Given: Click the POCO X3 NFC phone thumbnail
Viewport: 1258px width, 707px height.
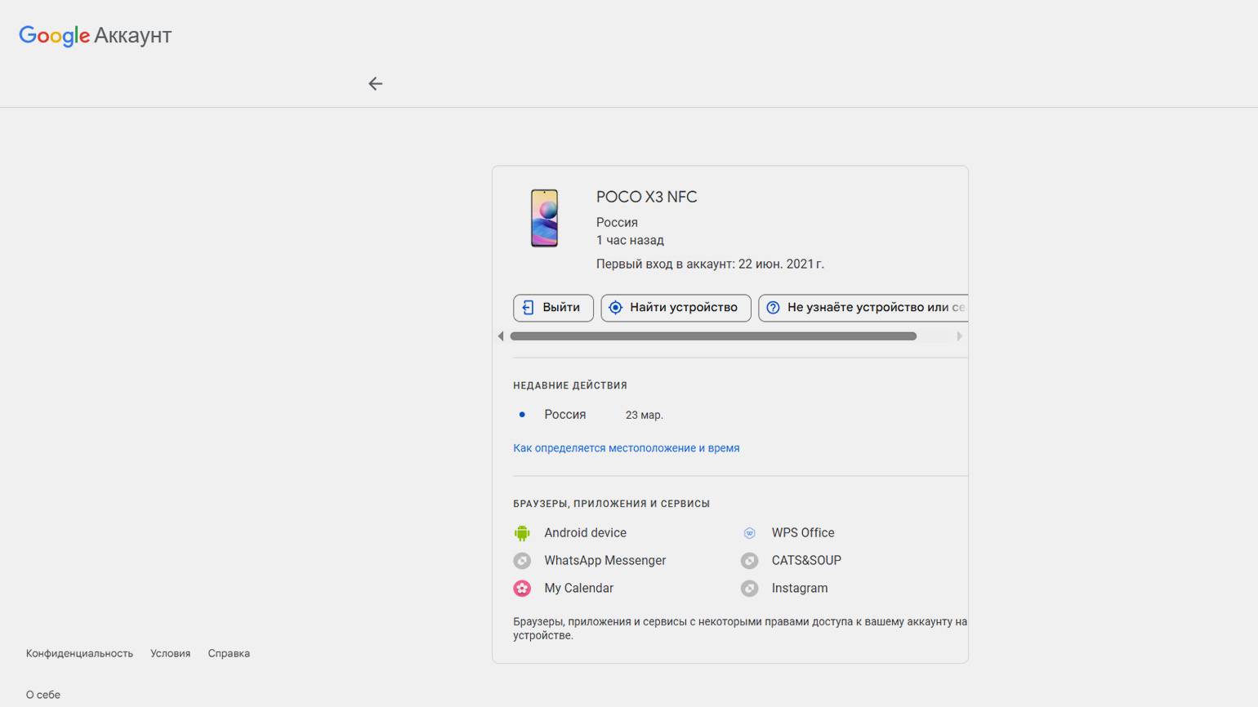Looking at the screenshot, I should tap(544, 218).
